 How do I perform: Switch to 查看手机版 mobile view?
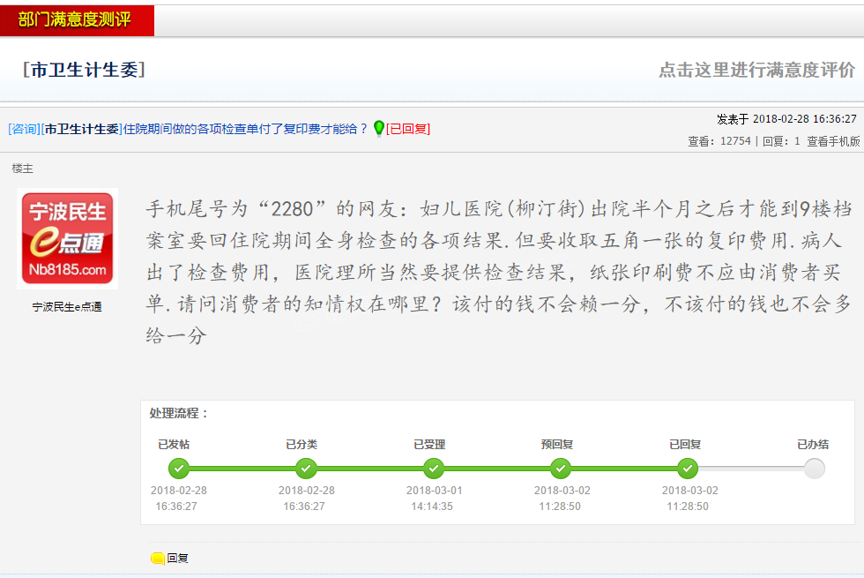coord(833,141)
